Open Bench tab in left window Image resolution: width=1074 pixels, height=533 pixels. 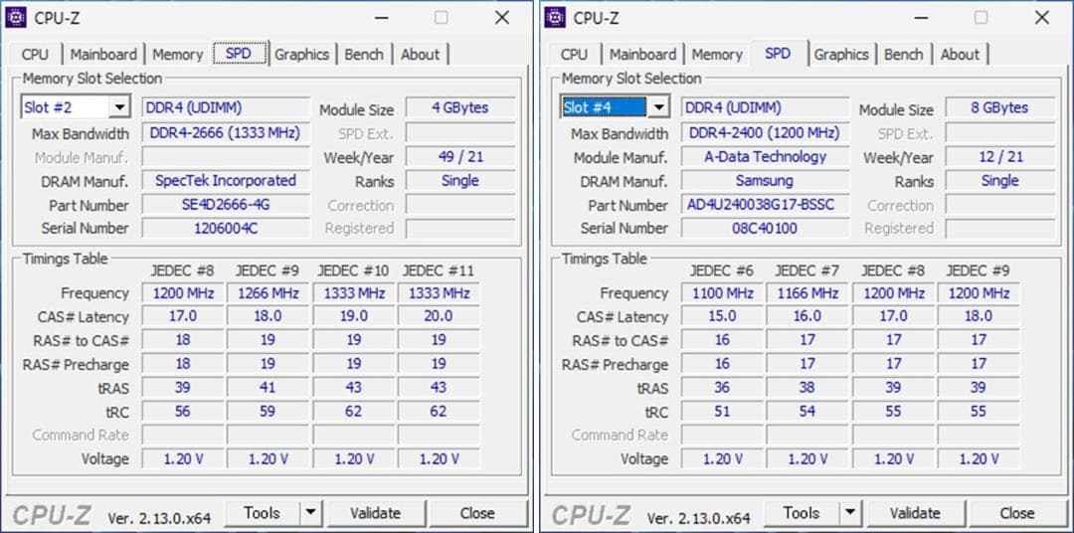coord(364,54)
